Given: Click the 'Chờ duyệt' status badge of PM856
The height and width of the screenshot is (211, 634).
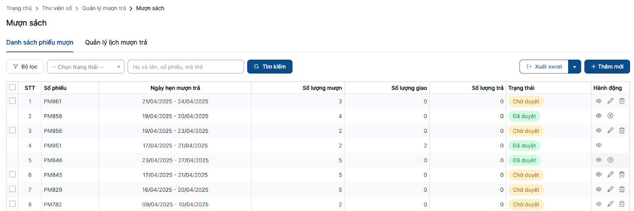Looking at the screenshot, I should [x=526, y=131].
